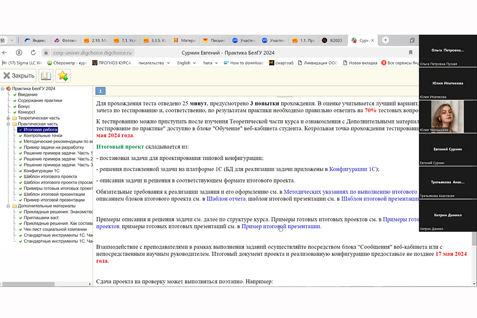This screenshot has height=318, width=477.
Task: Collapse root node Практика БелГУ 2024
Action: pyautogui.click(x=2, y=89)
